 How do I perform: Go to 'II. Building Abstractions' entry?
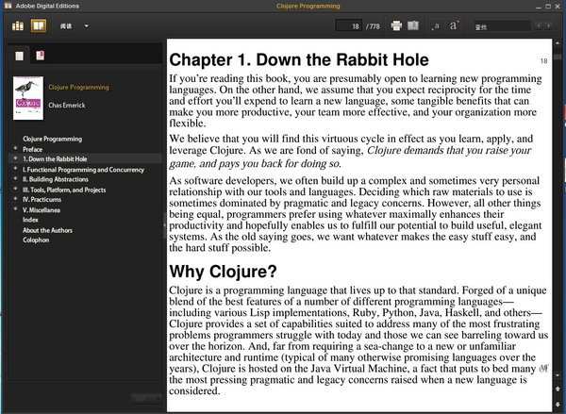click(56, 179)
